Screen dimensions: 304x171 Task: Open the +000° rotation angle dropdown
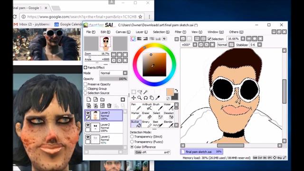[x=195, y=45]
